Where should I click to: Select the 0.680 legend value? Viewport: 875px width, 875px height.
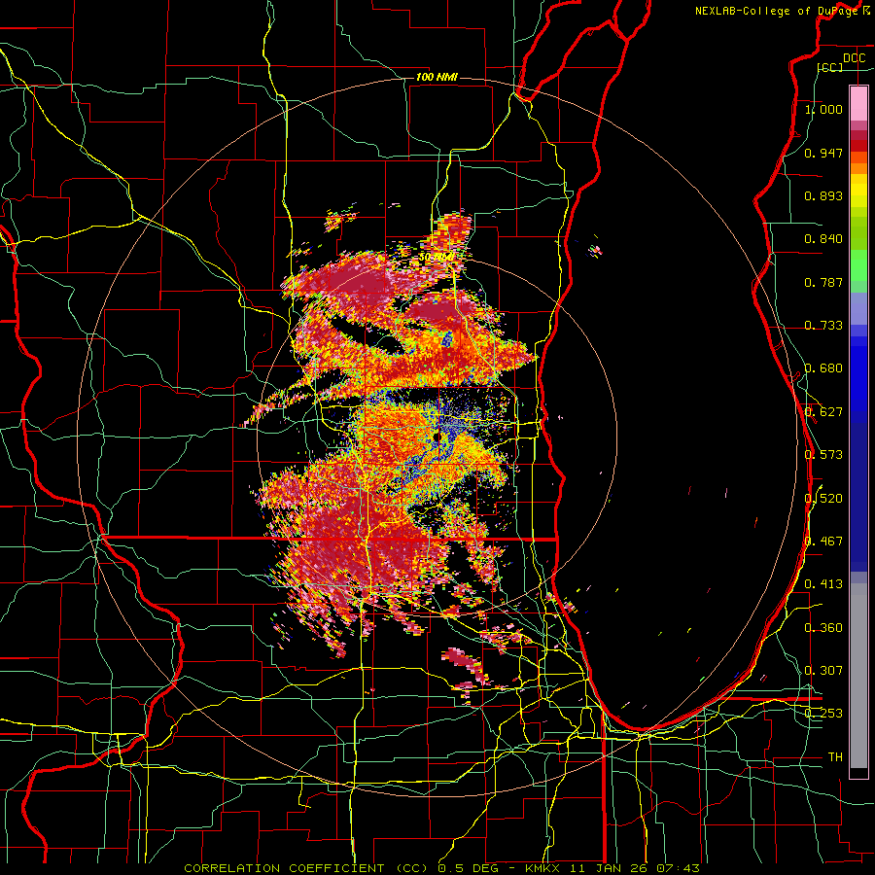823,368
